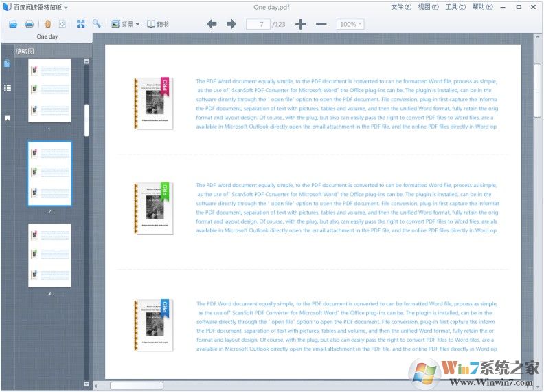This screenshot has height=392, width=544.
Task: Click the print icon in toolbar
Action: (30, 24)
